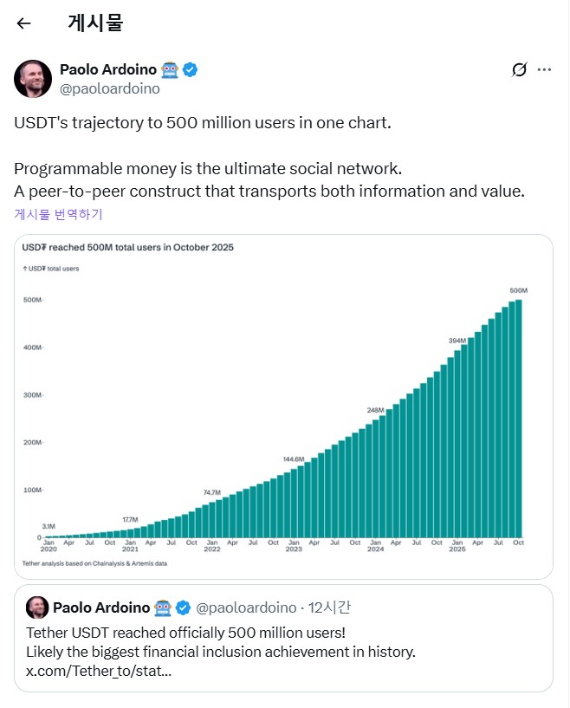This screenshot has height=708, width=570.
Task: Click the robot emoji in the quoted post
Action: [x=163, y=607]
